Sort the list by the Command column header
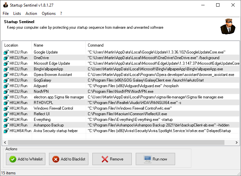Screen dimensions: 241x176 (96, 45)
